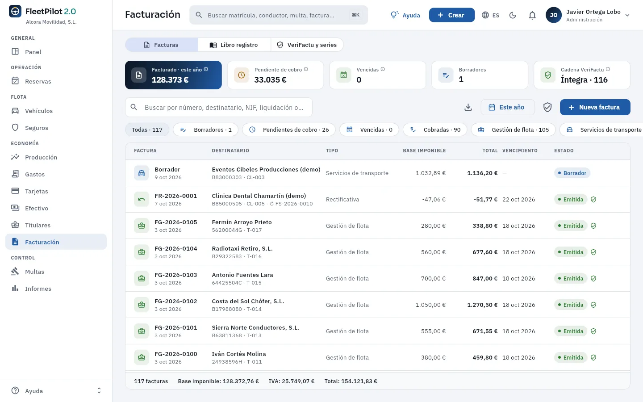The width and height of the screenshot is (643, 402).
Task: Sort by the Vencimiento column header
Action: [x=520, y=151]
